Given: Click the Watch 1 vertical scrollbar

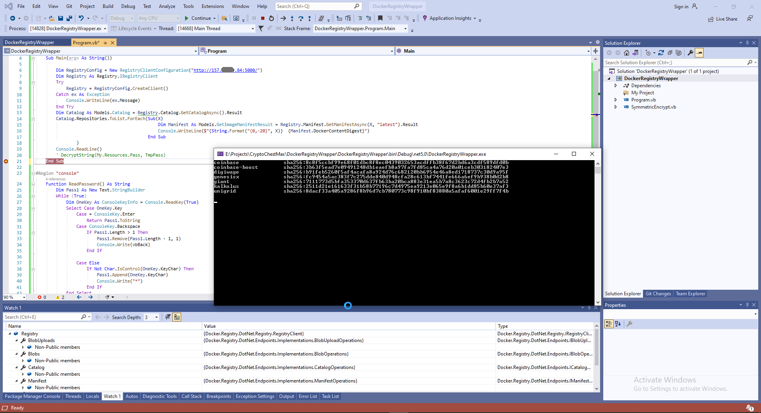Looking at the screenshot, I should click(x=597, y=358).
